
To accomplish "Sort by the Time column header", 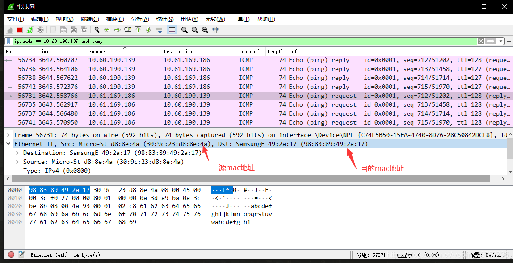I will point(62,51).
